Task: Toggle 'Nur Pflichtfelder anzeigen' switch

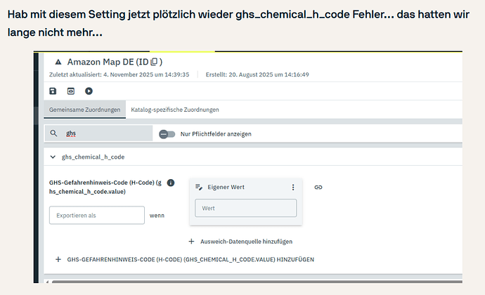Action: (167, 133)
